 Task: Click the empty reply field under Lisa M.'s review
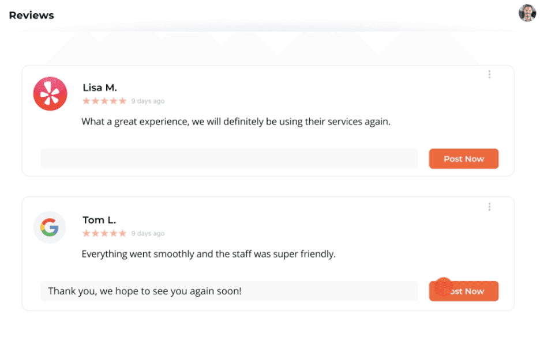228,158
